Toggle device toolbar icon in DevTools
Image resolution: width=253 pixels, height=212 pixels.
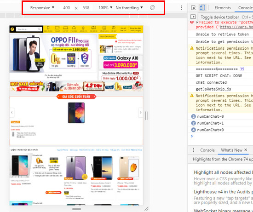pyautogui.click(x=202, y=7)
